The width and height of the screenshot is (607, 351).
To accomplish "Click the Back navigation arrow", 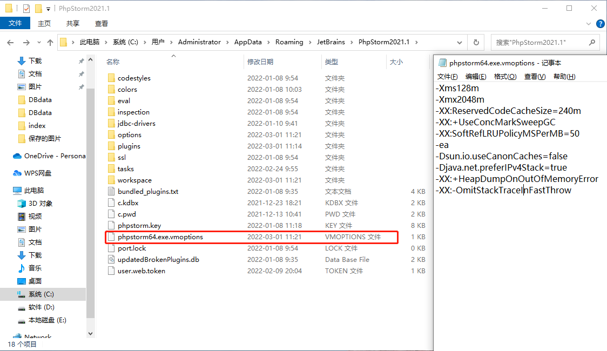I will 10,43.
